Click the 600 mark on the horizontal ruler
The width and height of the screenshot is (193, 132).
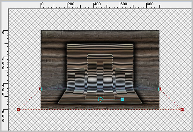coord(124,4)
